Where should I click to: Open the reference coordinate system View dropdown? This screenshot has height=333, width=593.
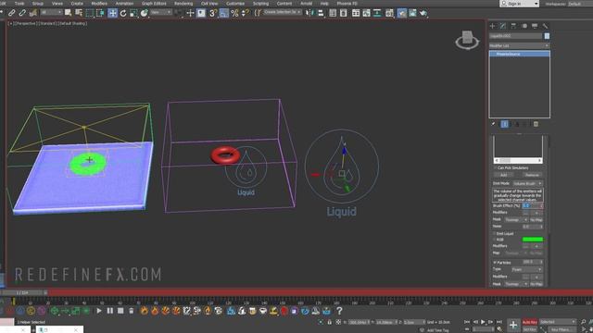tap(160, 12)
